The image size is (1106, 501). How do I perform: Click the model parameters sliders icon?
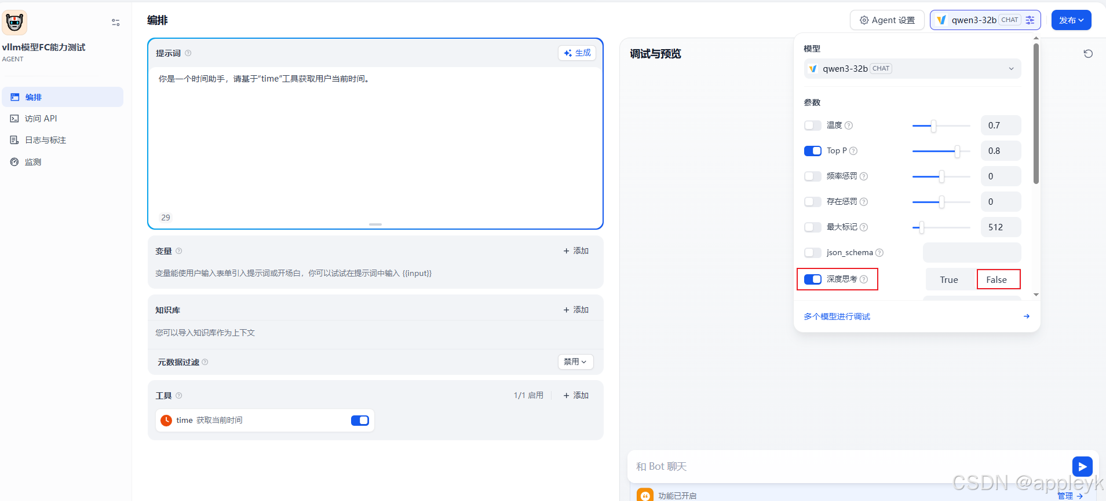pos(1030,20)
